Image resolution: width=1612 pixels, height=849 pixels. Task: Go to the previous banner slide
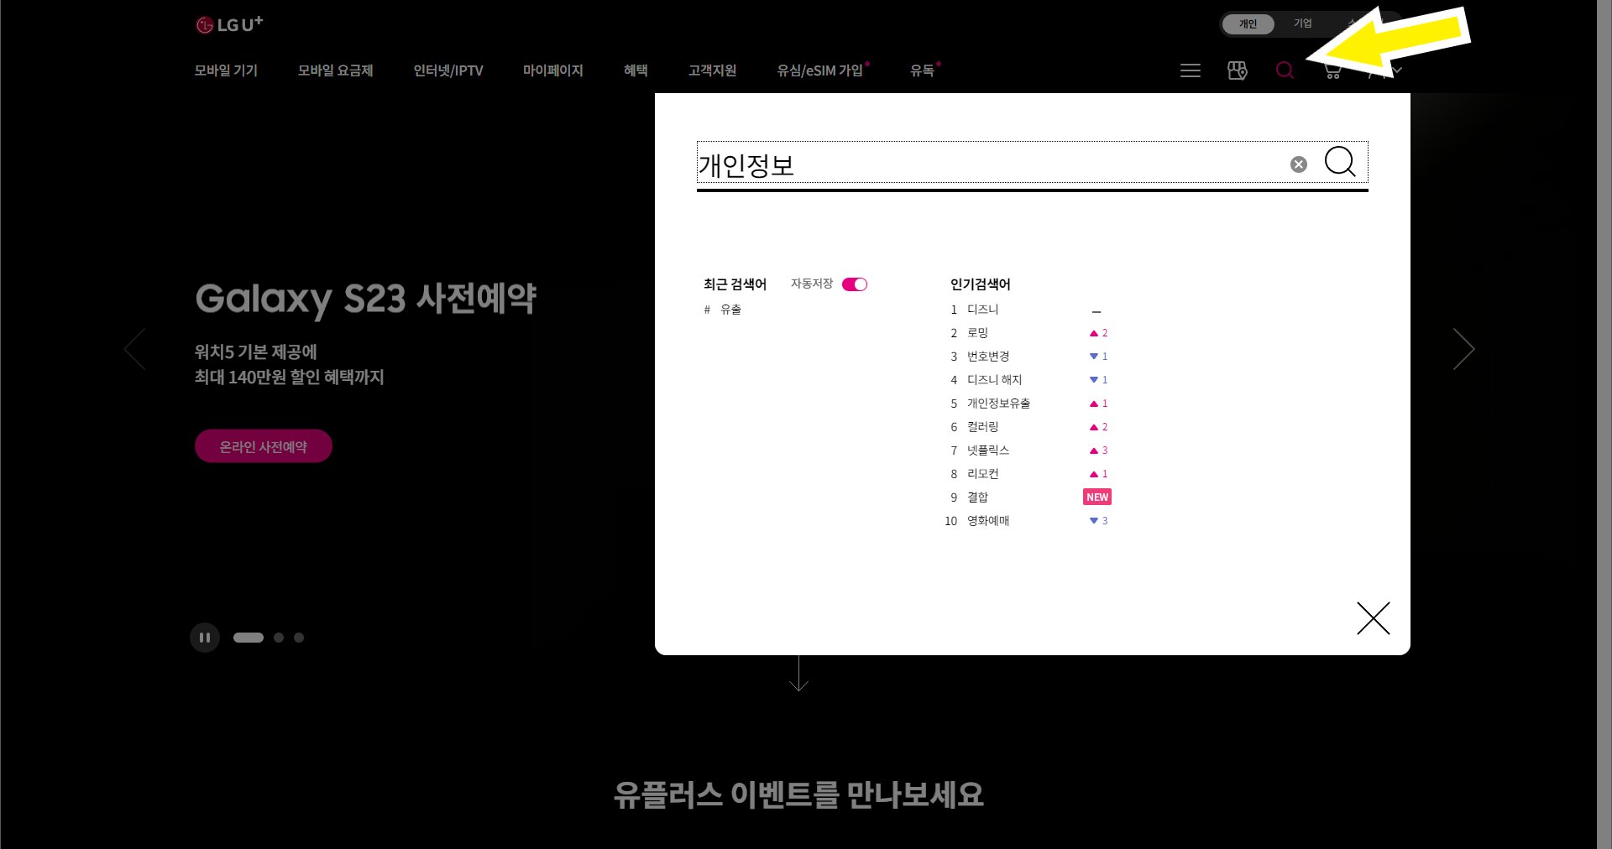pos(134,349)
